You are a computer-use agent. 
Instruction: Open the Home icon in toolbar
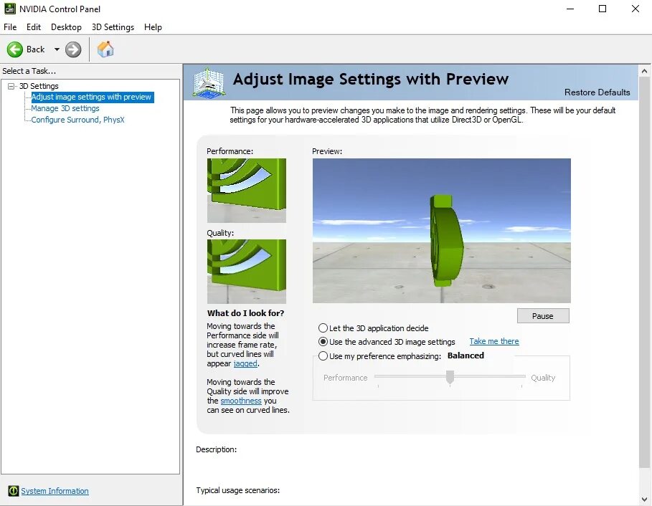click(x=105, y=49)
